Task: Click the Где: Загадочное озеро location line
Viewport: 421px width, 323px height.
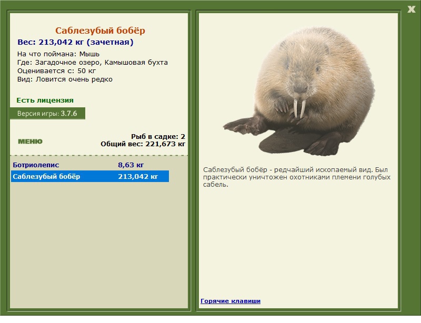Action: [93, 63]
